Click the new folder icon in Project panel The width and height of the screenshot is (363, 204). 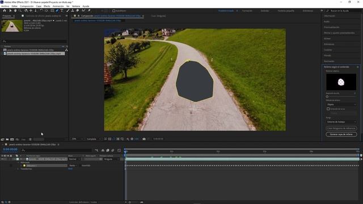click(7, 139)
